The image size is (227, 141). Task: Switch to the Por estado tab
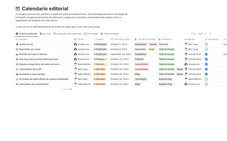pos(91,34)
